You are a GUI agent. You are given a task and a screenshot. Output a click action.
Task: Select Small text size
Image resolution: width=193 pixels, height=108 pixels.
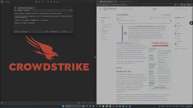tap(176, 23)
